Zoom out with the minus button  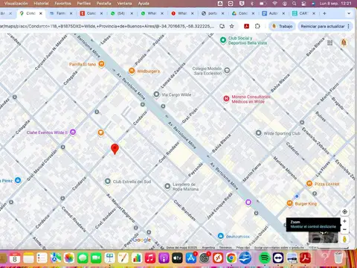click(344, 229)
